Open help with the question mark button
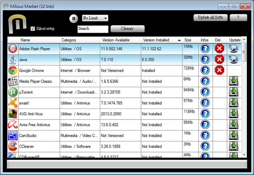 (238, 17)
